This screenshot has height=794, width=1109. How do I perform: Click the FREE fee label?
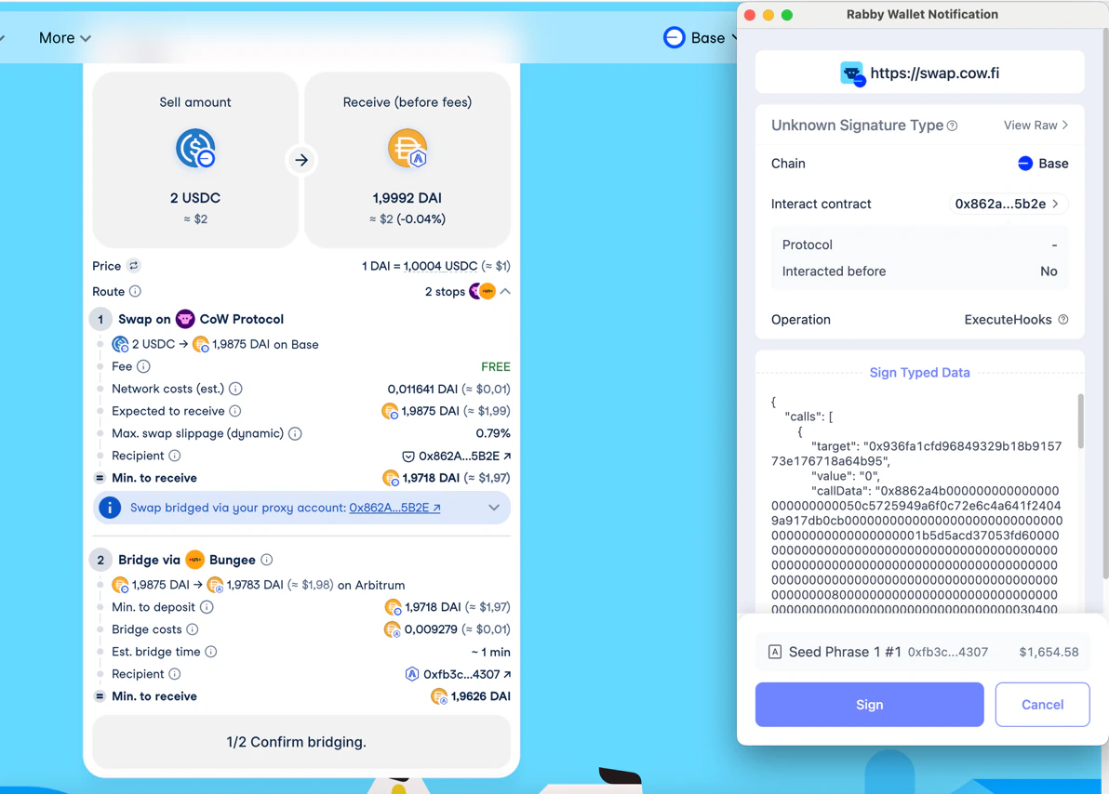pyautogui.click(x=496, y=367)
